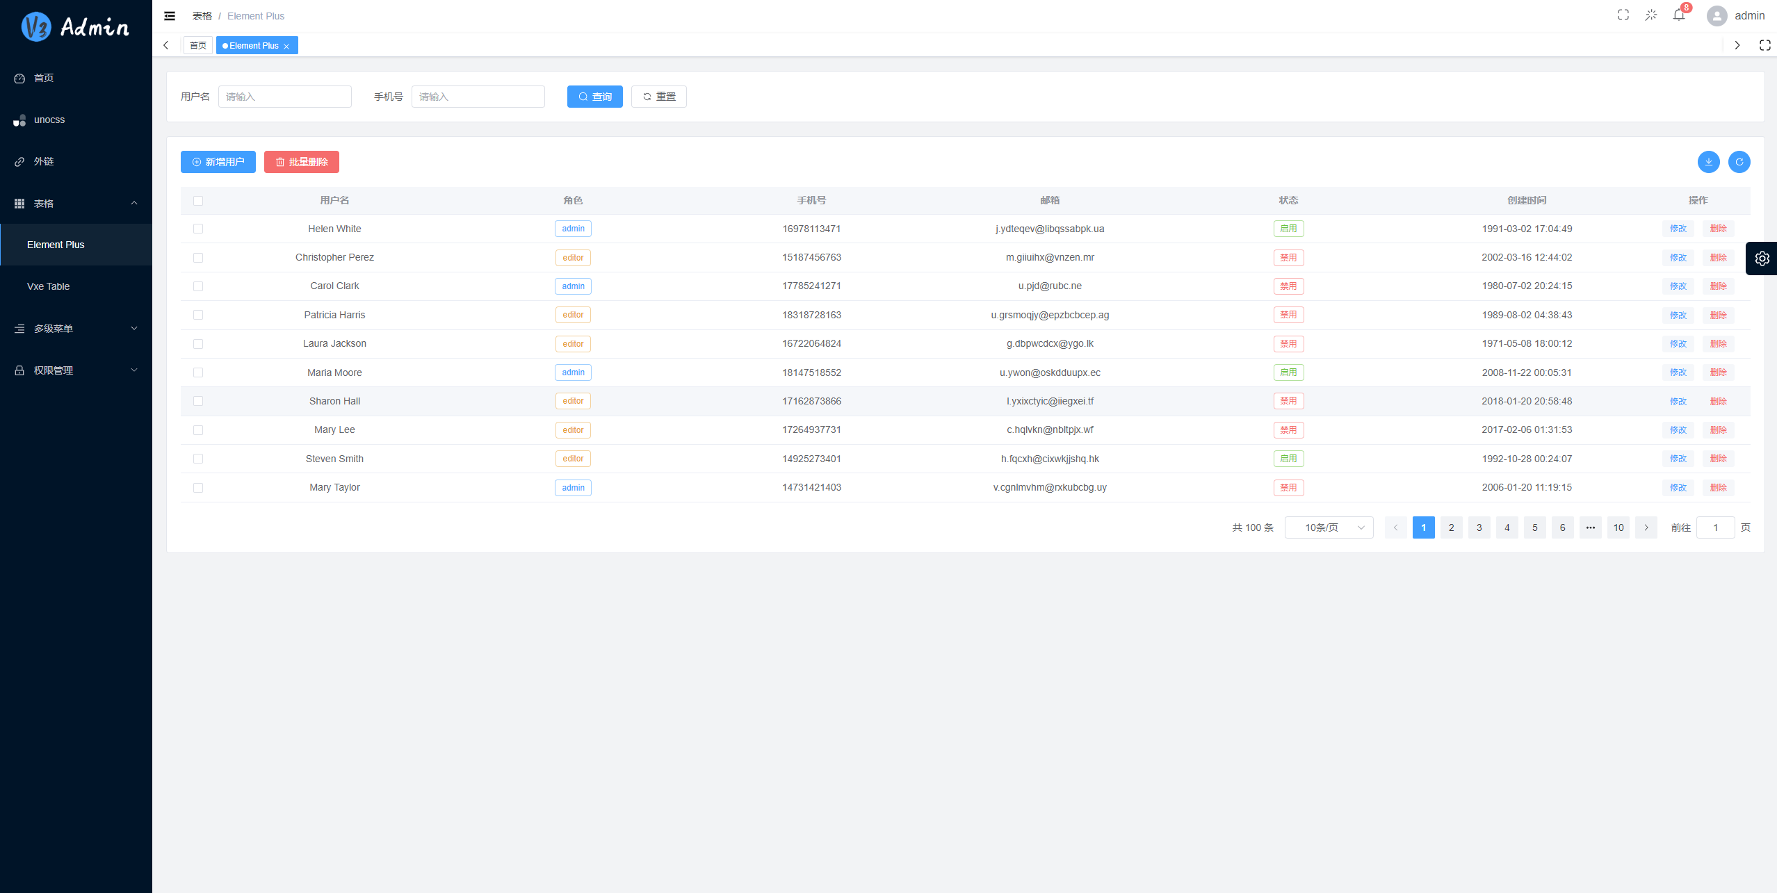1777x893 pixels.
Task: Toggle the sidebar with the hamburger icon
Action: (x=169, y=15)
